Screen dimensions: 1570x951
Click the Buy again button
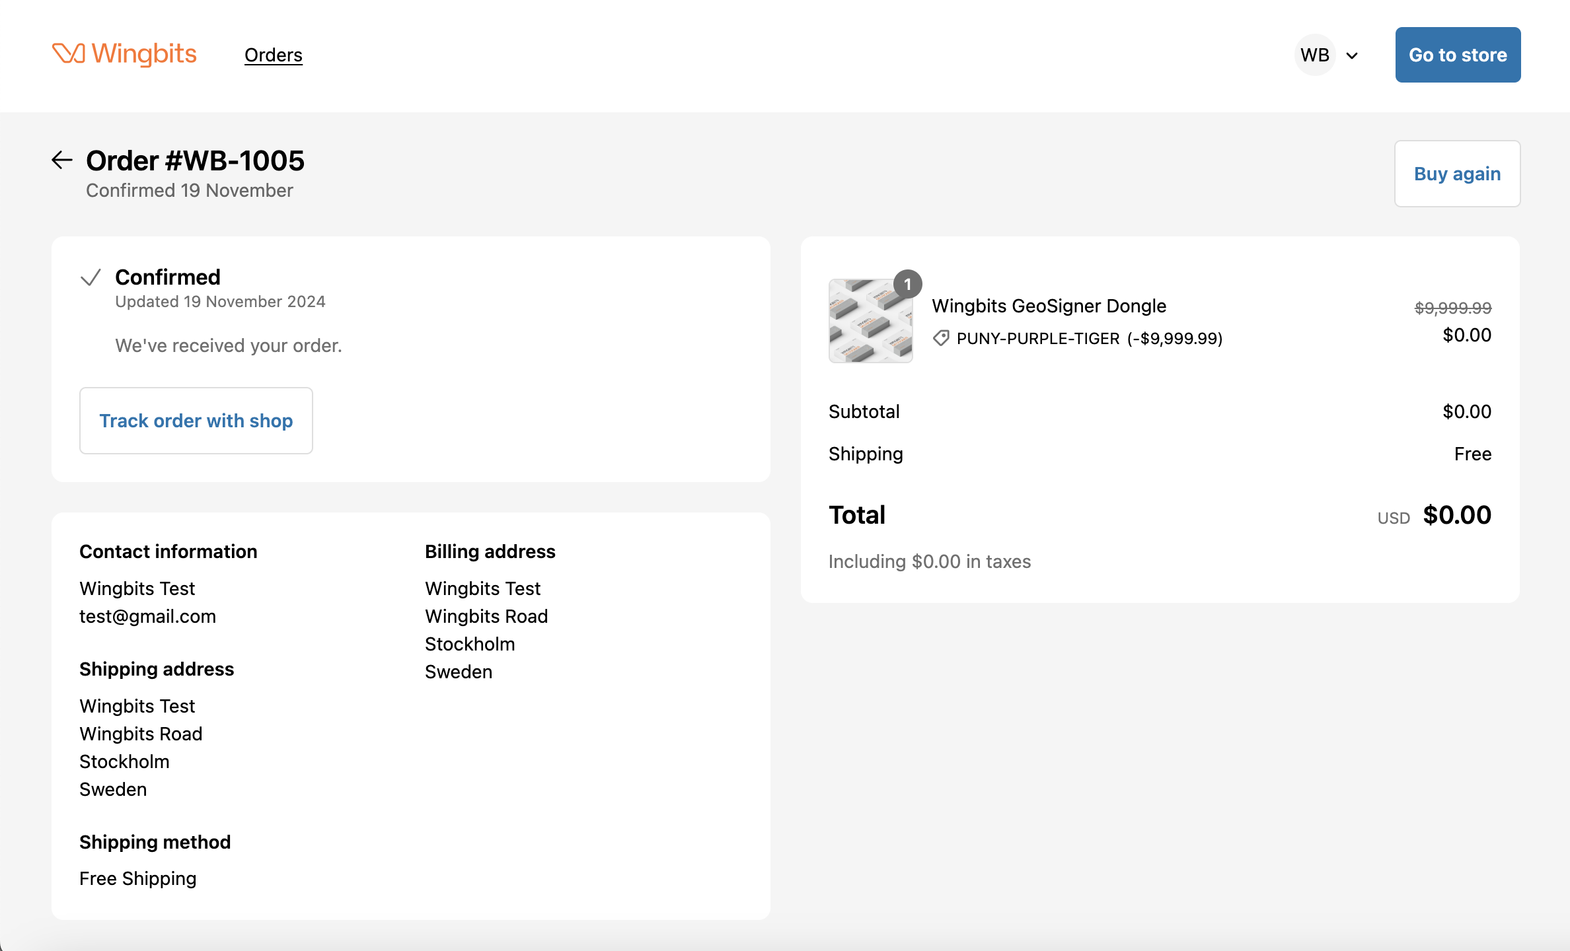point(1457,174)
